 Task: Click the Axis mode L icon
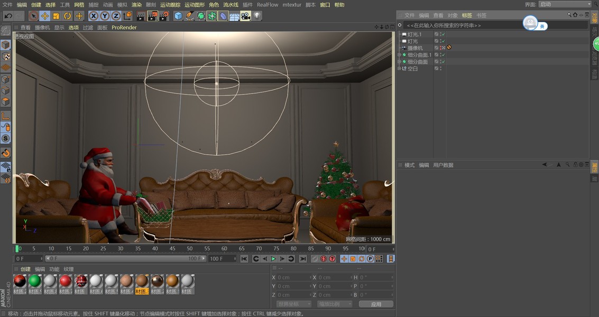pyautogui.click(x=5, y=116)
